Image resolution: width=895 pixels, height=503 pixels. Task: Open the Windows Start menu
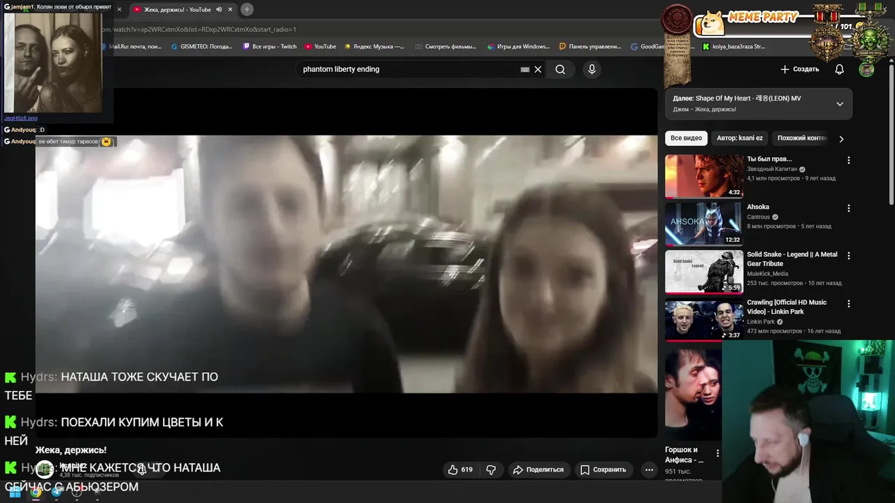click(x=15, y=492)
